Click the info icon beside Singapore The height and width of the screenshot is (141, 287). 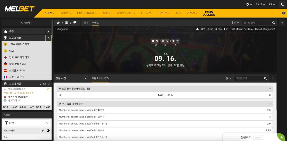56,29
